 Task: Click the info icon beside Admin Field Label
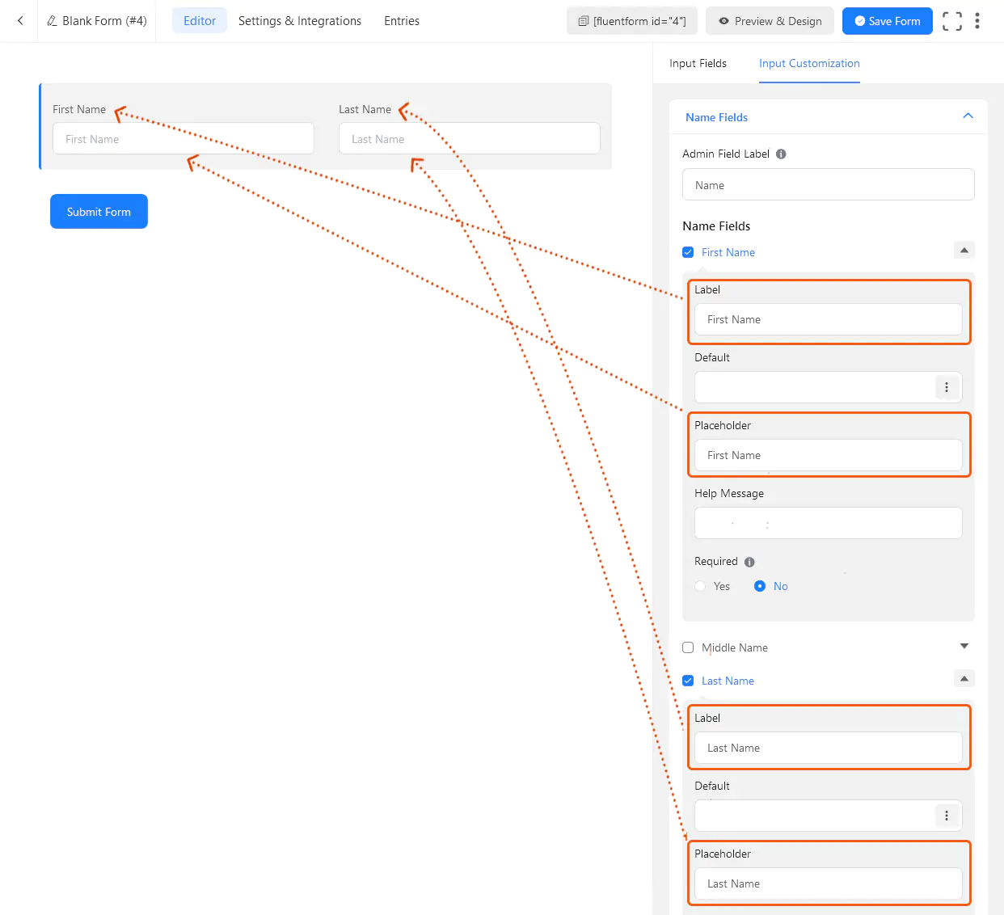pyautogui.click(x=780, y=154)
